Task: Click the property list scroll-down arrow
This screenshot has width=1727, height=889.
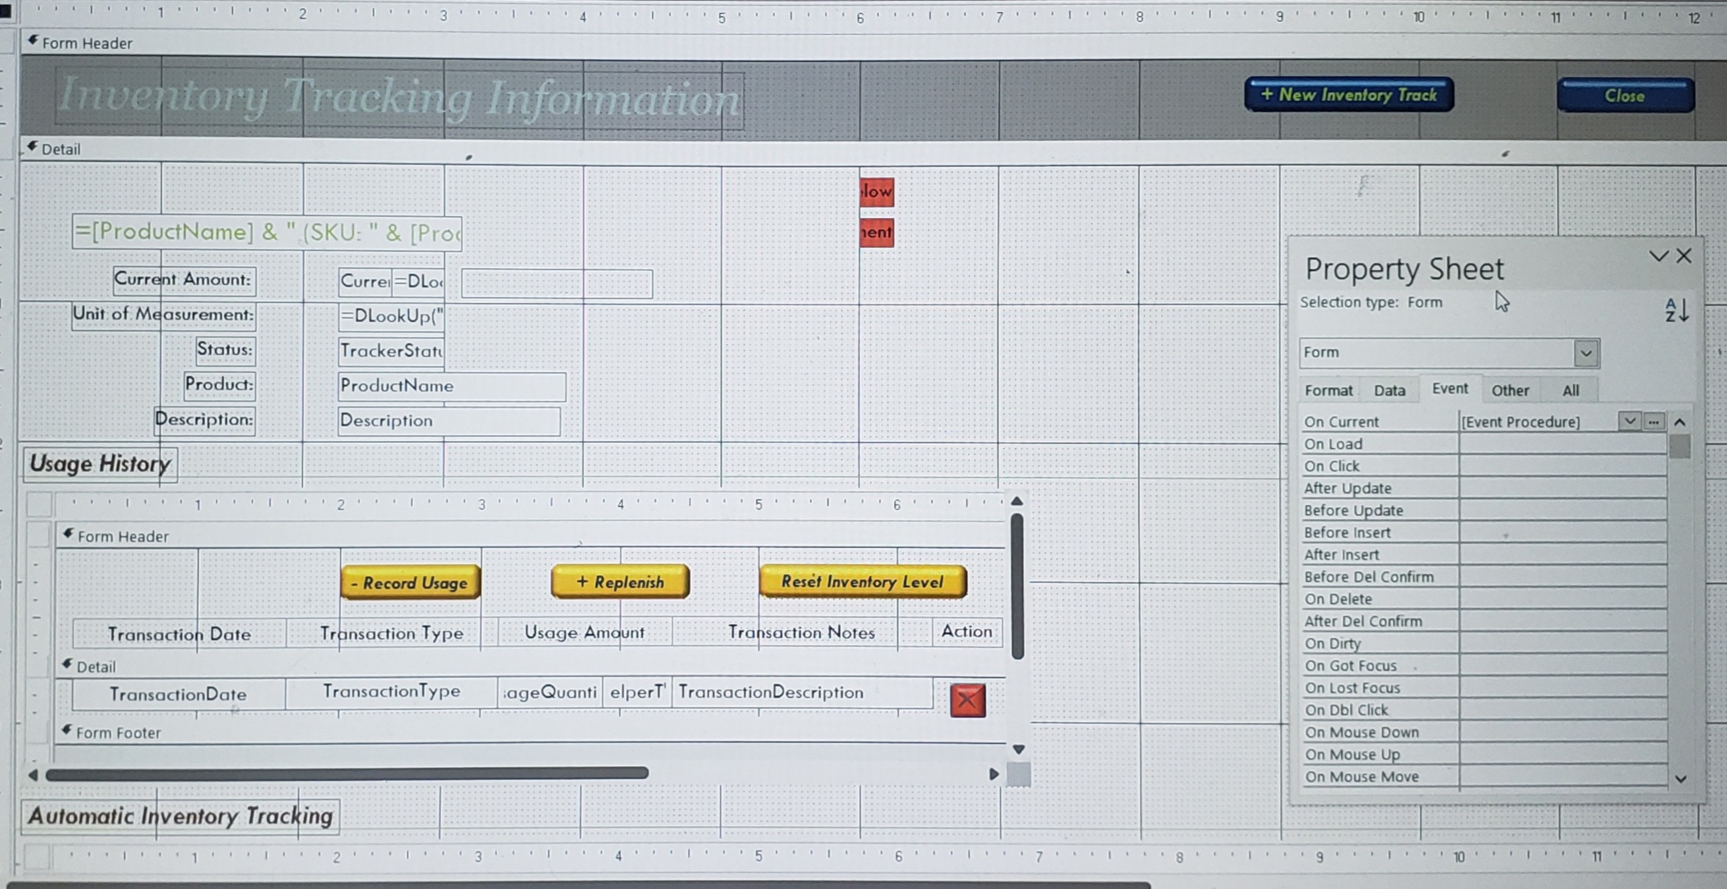Action: (x=1680, y=778)
